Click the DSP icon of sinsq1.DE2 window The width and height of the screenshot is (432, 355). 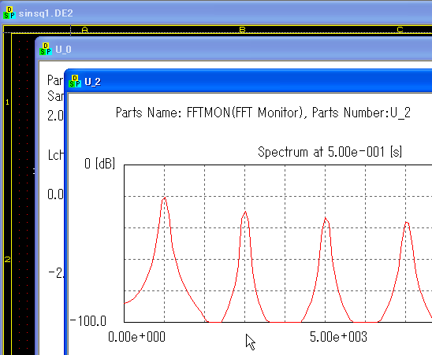[x=9, y=13]
